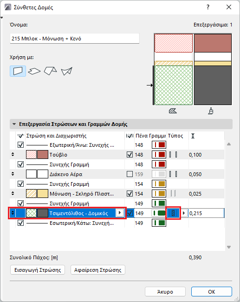Click the Εσωτερική/Κάτω green pen swatch
Viewport: 240px width, 302px height.
pyautogui.click(x=159, y=223)
